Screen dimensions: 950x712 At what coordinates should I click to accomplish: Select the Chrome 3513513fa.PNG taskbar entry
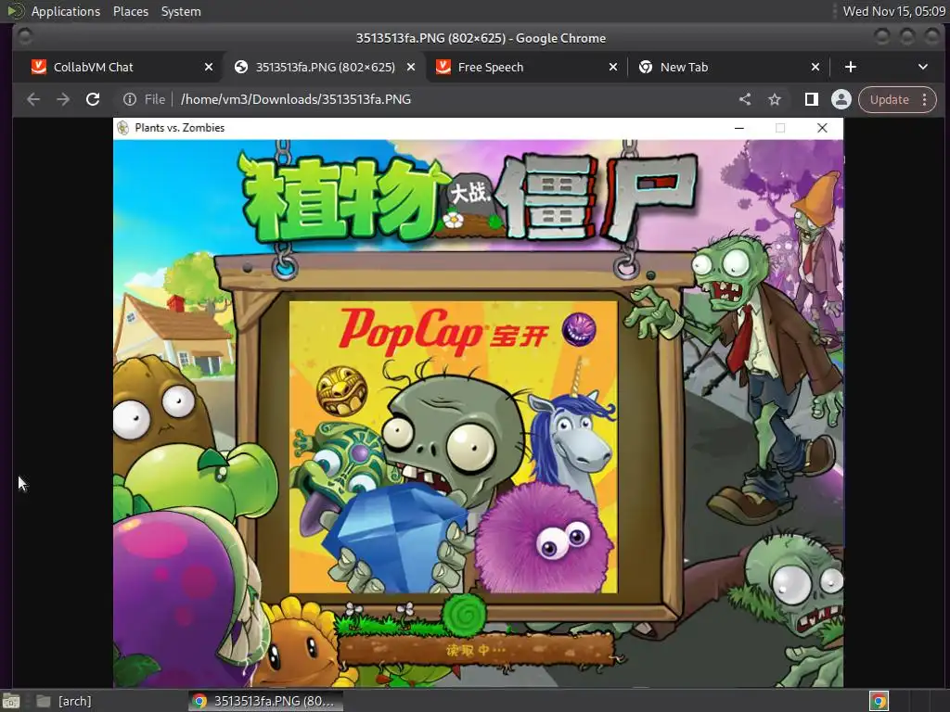click(x=265, y=701)
